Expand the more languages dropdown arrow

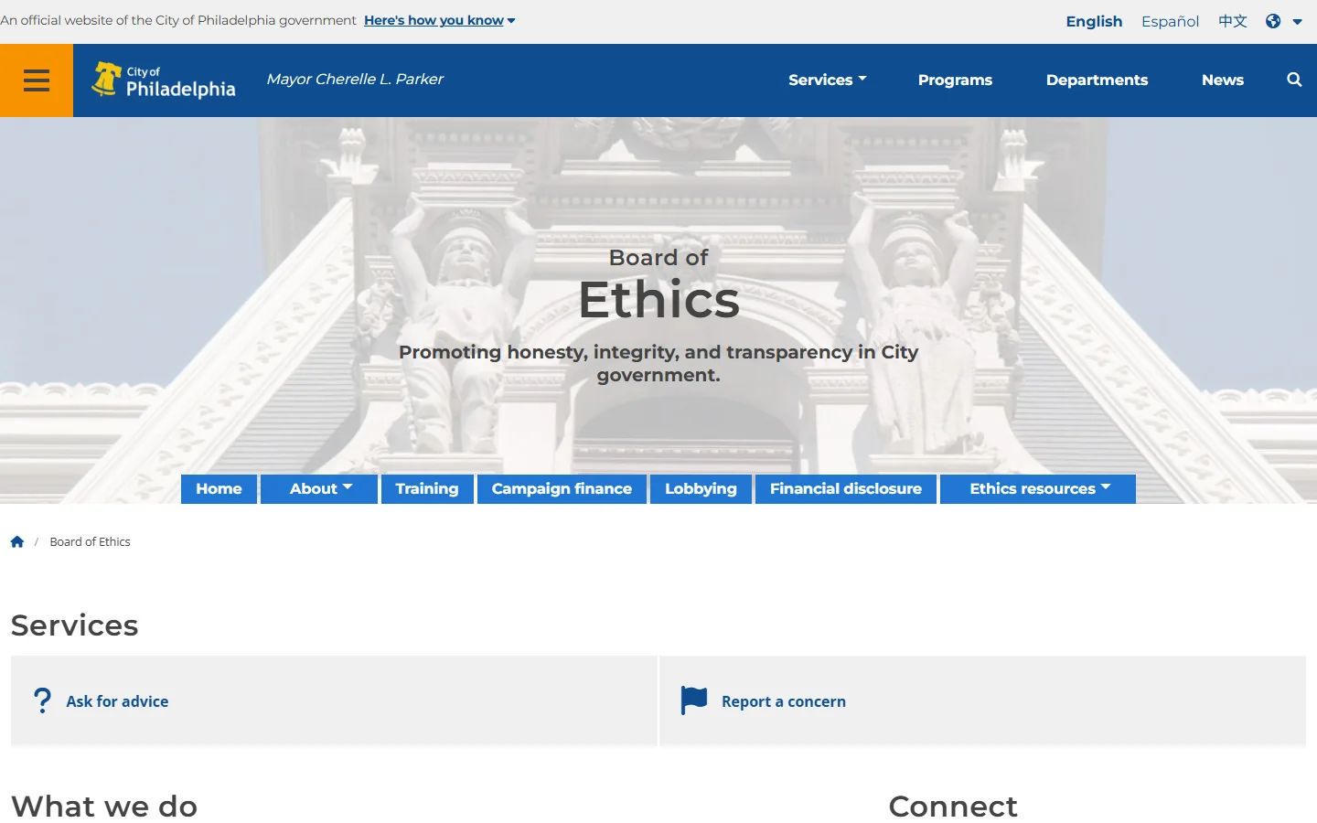click(1297, 22)
